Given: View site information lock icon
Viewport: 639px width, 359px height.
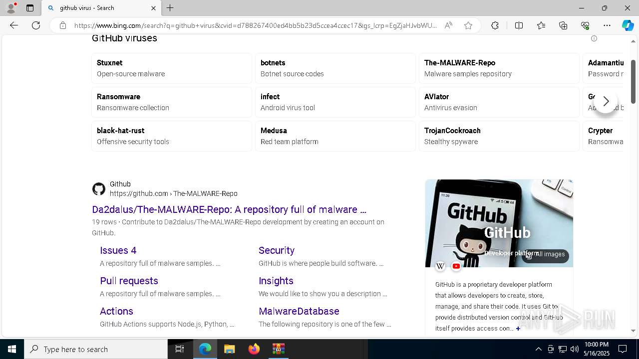Looking at the screenshot, I should (x=63, y=25).
